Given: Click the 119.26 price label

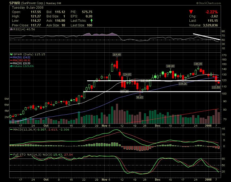Looking at the screenshot, I should pos(183,84).
